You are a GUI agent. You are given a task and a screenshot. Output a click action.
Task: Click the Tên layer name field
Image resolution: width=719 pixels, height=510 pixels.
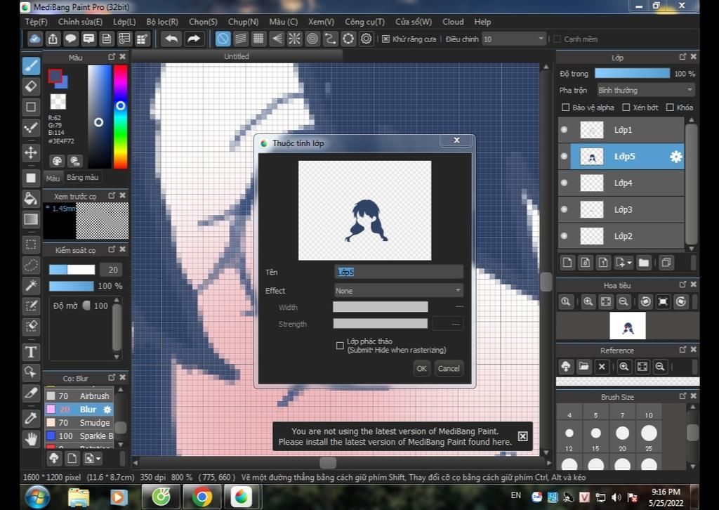pyautogui.click(x=399, y=272)
